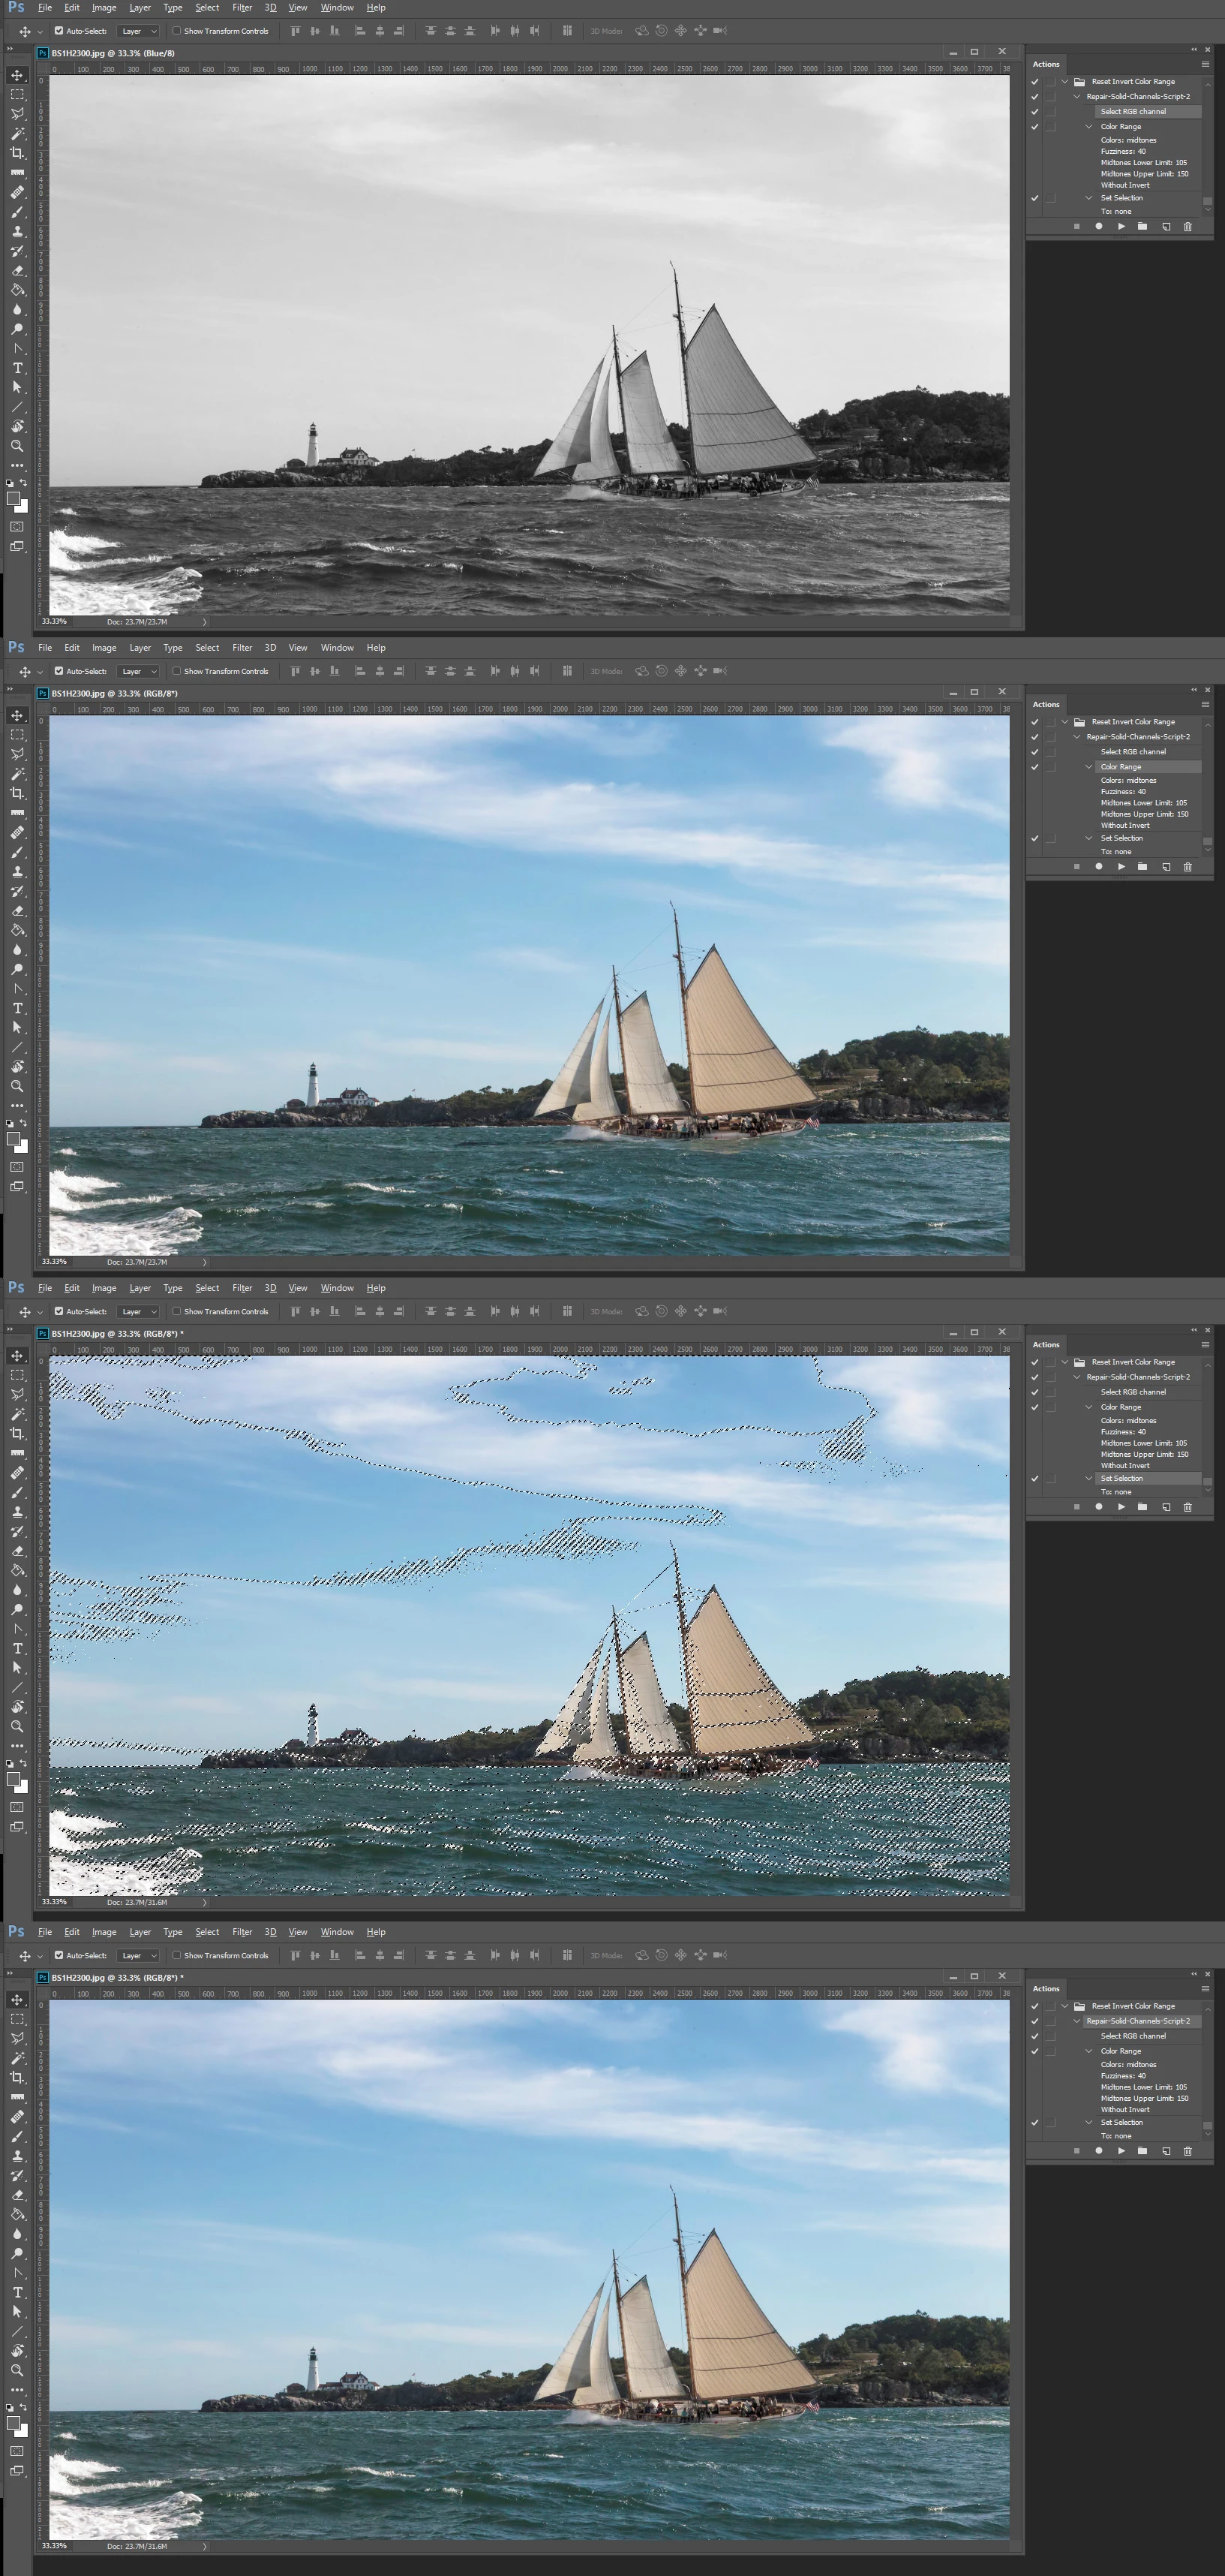Open Select menu in grayscale Blue/8 window
This screenshot has height=2576, width=1225.
click(x=207, y=8)
